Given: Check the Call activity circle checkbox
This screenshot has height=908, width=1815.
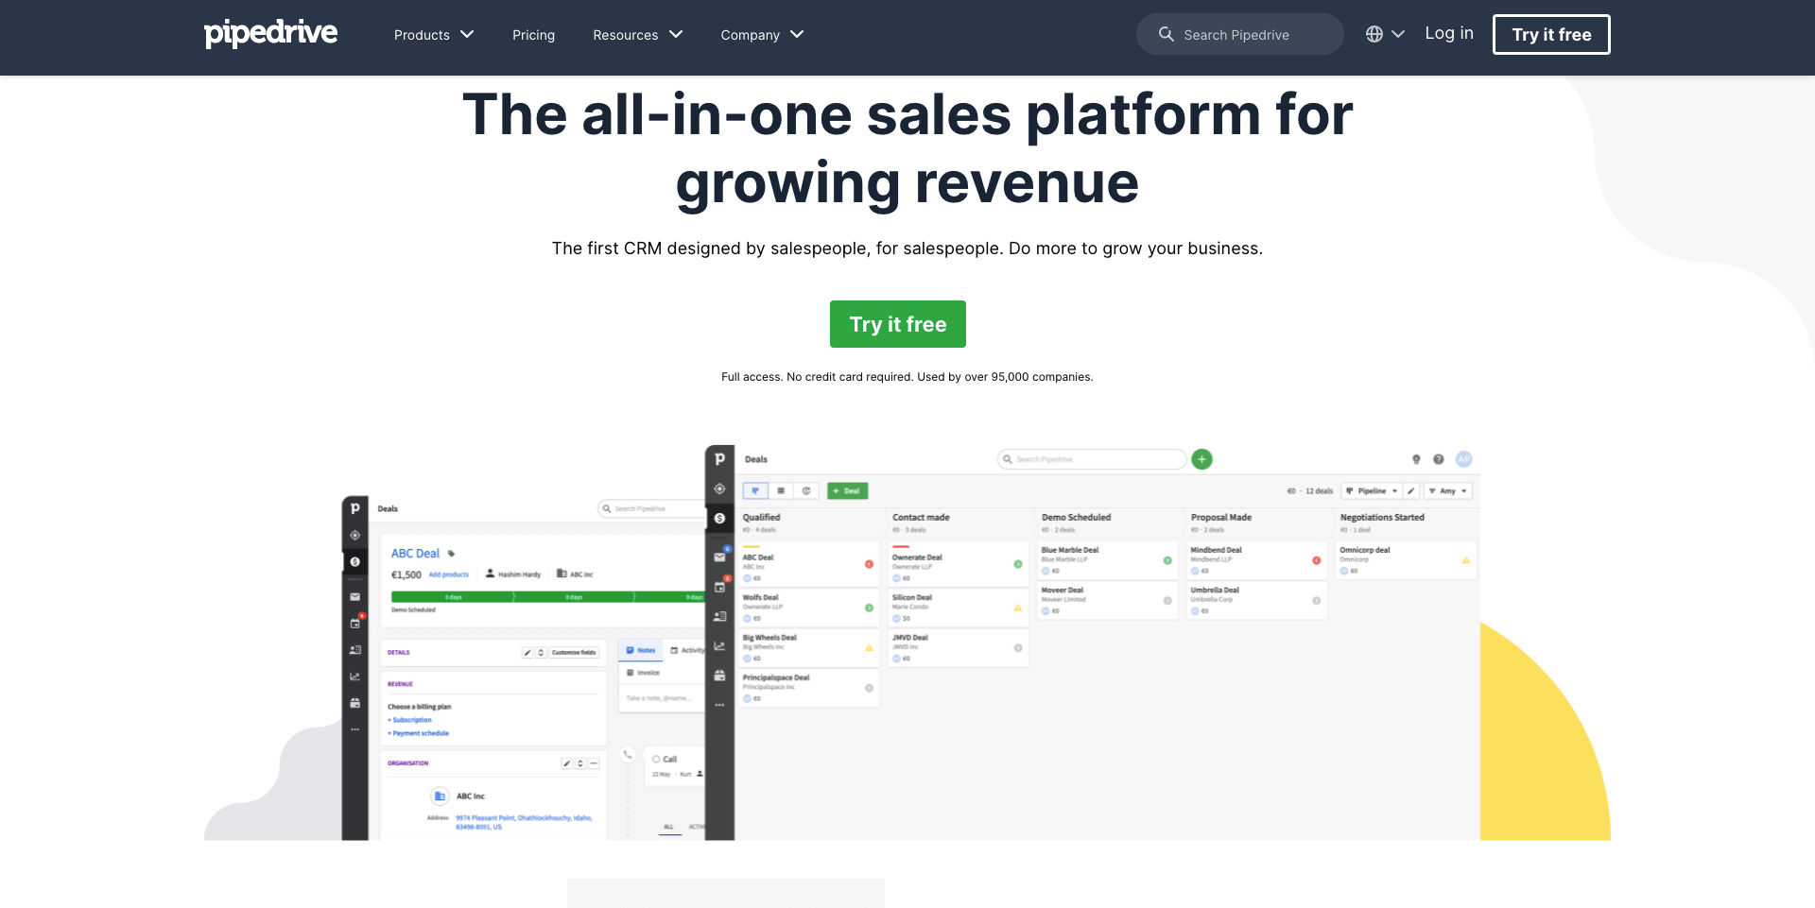Looking at the screenshot, I should pos(657,759).
